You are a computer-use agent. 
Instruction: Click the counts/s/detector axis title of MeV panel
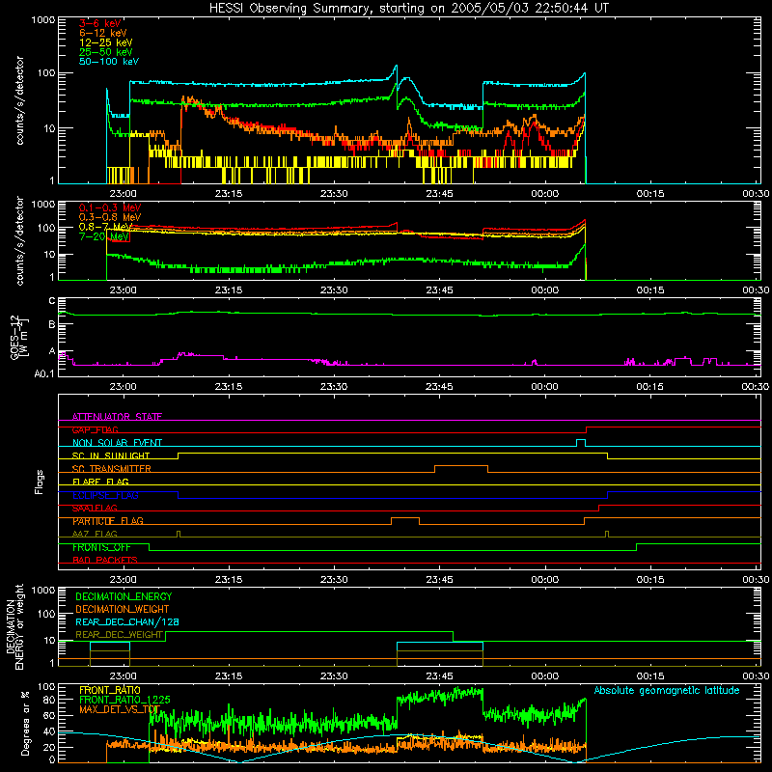tap(19, 240)
